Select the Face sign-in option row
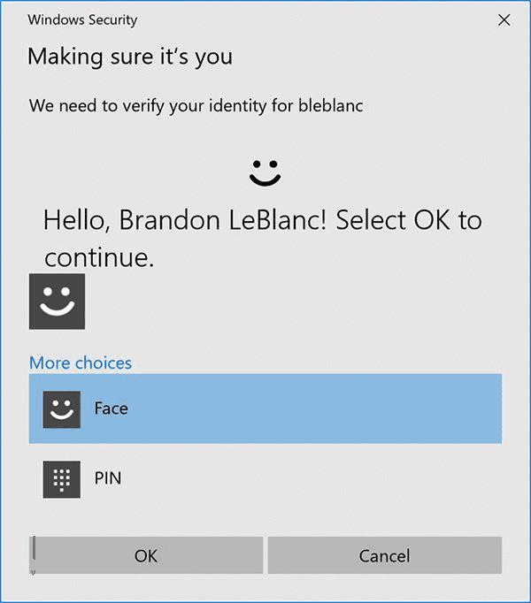531x603 pixels. [x=265, y=408]
